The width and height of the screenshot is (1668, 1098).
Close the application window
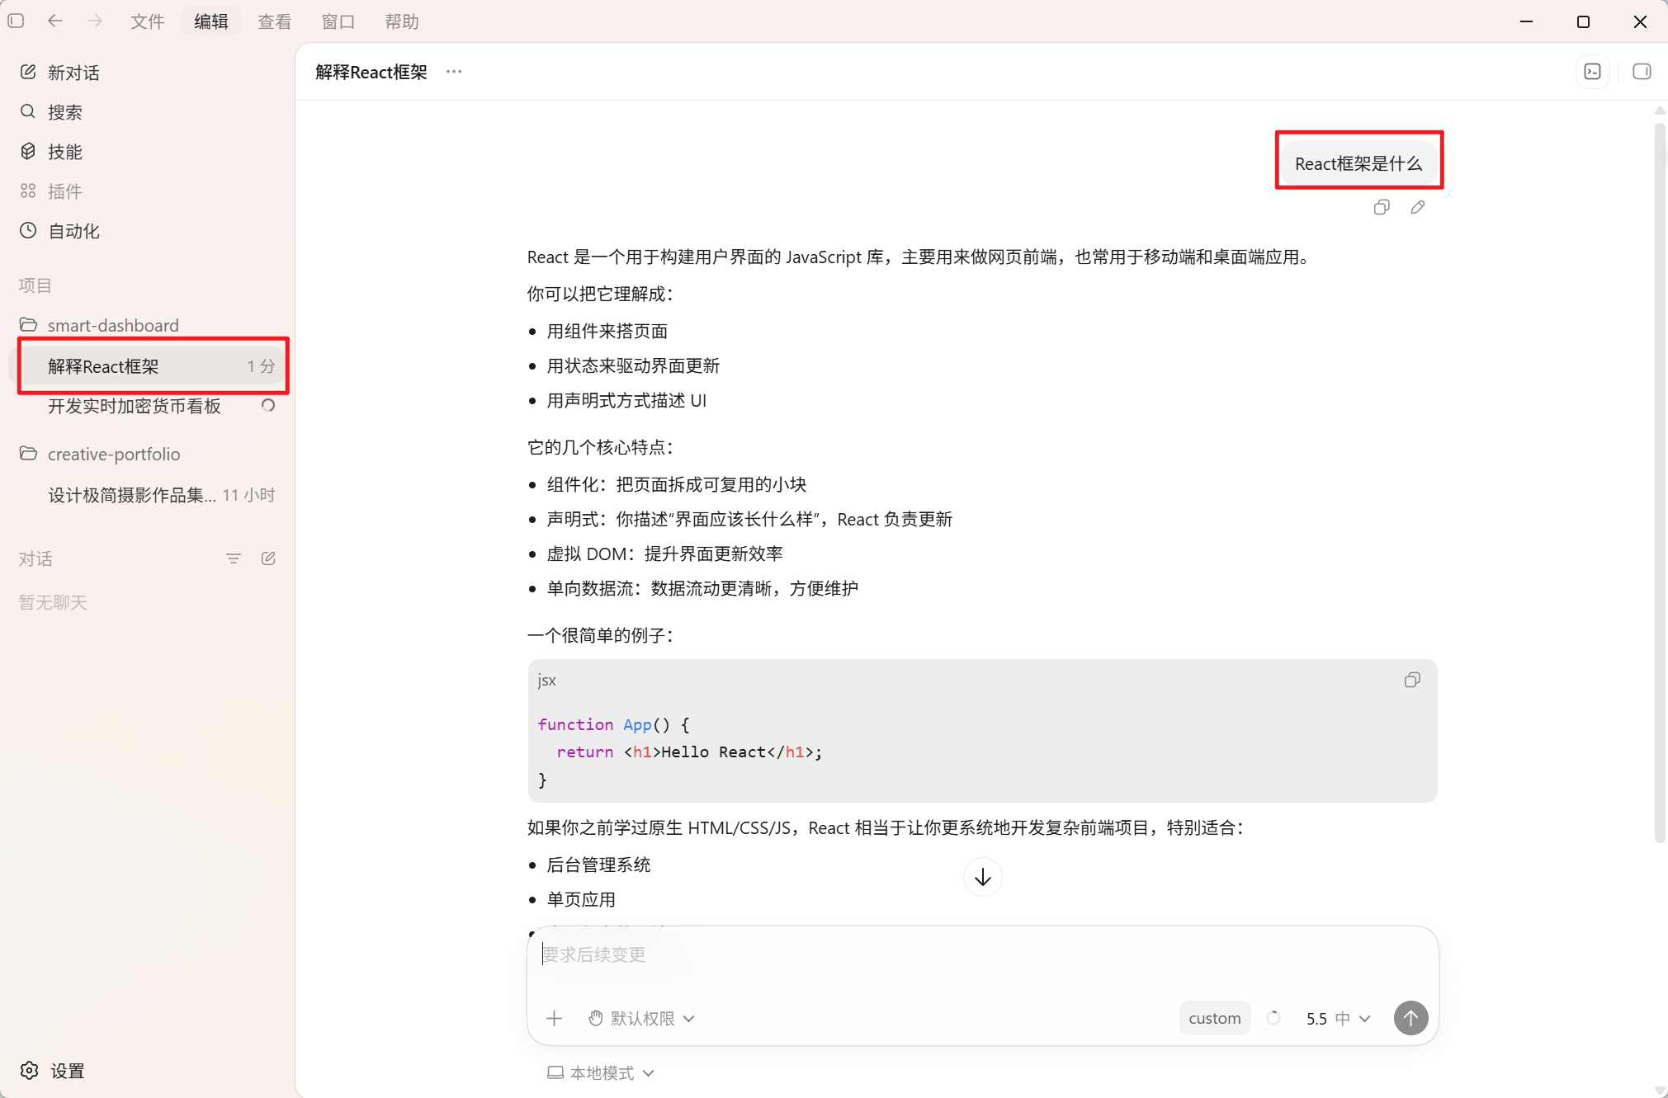[1640, 21]
